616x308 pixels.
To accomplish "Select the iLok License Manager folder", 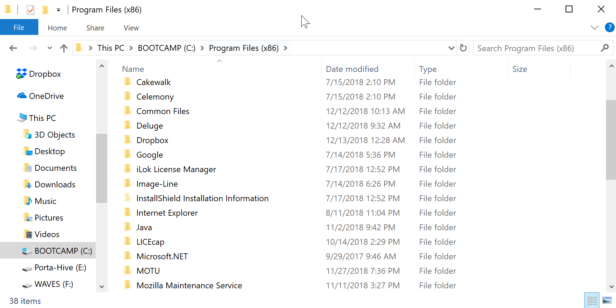I will (x=176, y=169).
